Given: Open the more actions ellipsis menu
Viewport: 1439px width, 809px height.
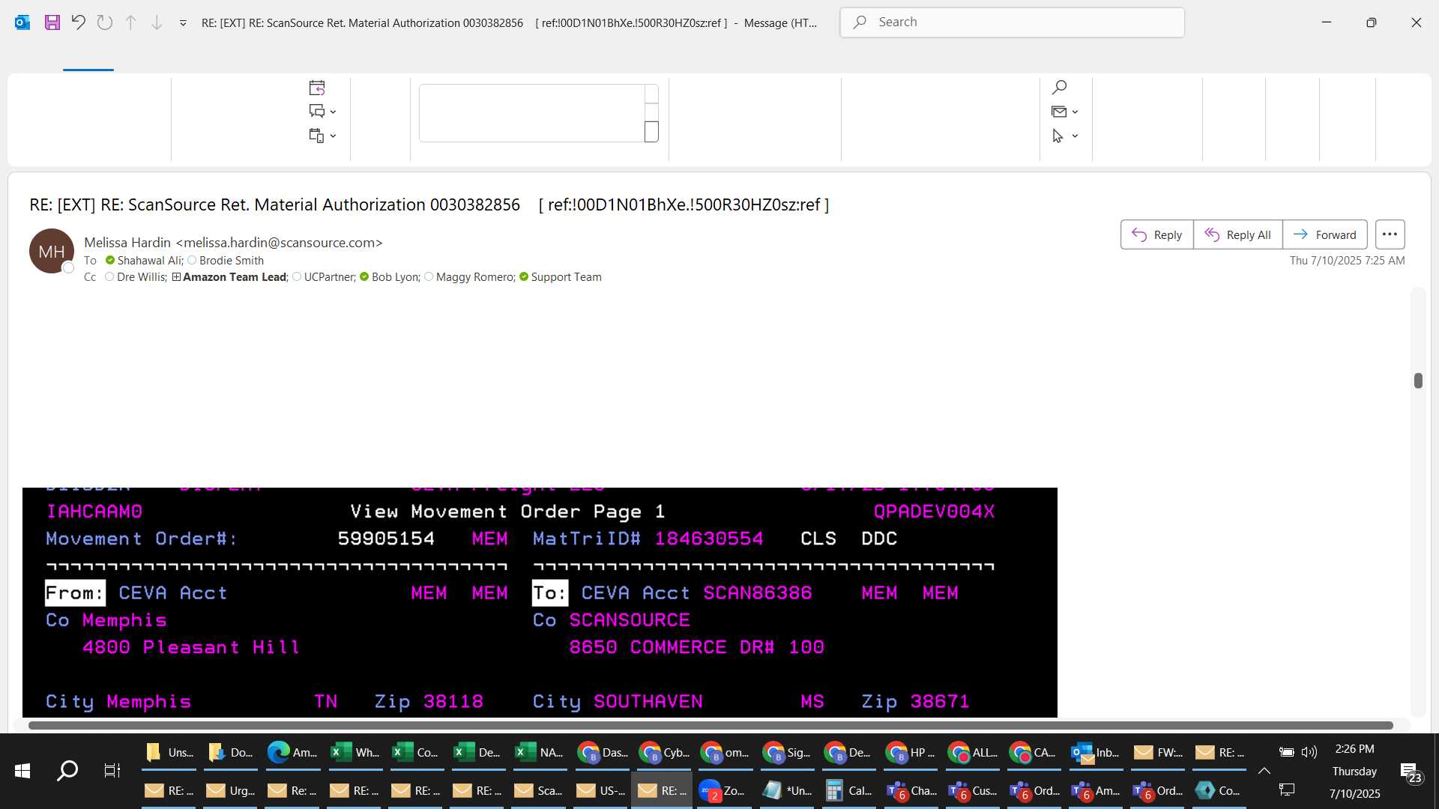Looking at the screenshot, I should pyautogui.click(x=1390, y=234).
